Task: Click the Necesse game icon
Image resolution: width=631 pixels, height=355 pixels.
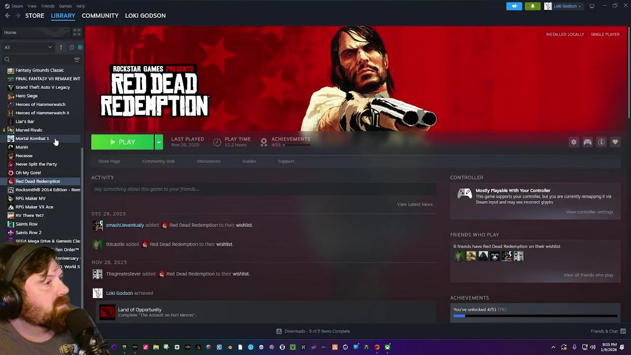Action: click(x=11, y=156)
